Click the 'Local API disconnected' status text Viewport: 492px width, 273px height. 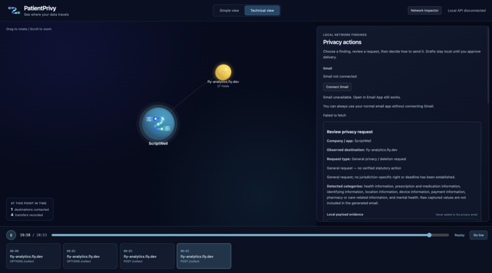coord(466,10)
